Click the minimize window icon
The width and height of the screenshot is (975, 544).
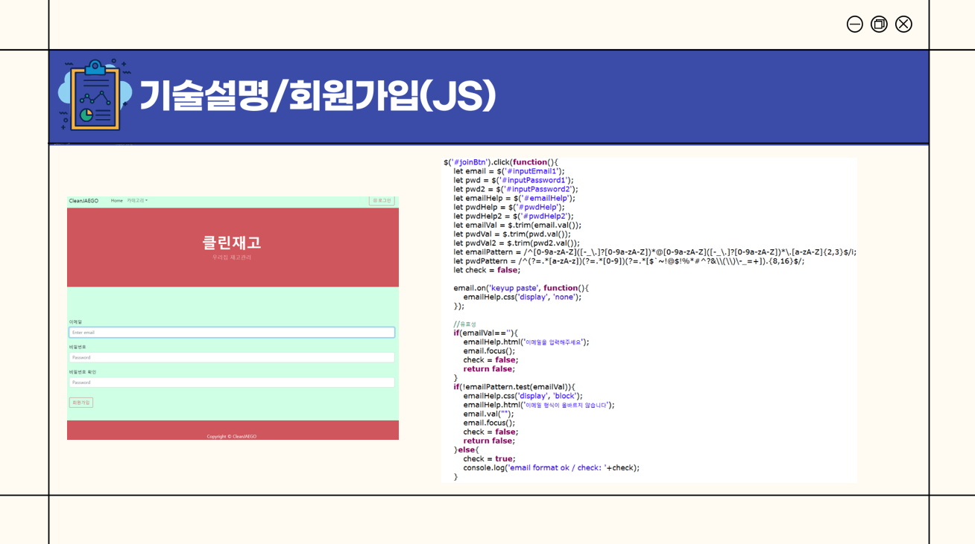click(x=854, y=24)
